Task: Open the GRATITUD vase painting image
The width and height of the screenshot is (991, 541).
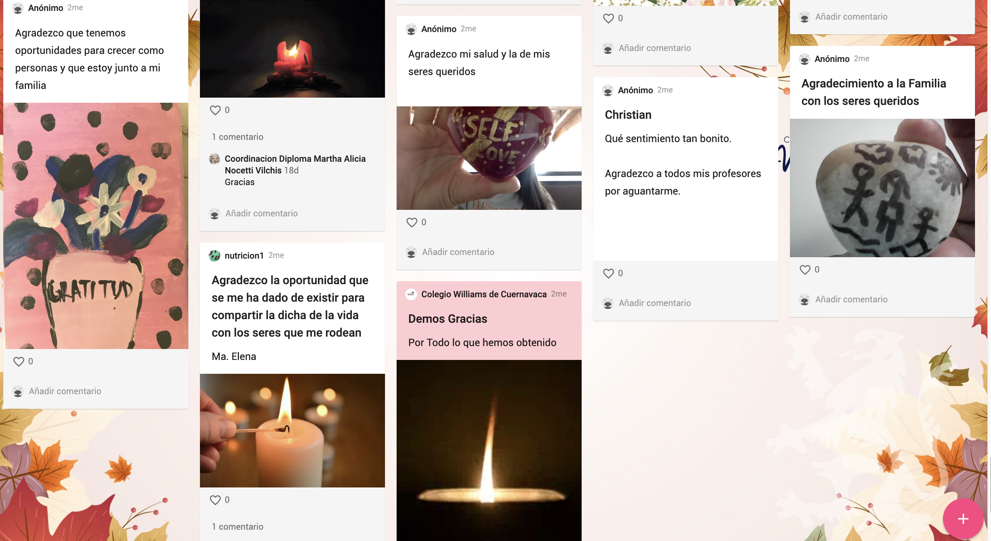Action: pos(96,226)
